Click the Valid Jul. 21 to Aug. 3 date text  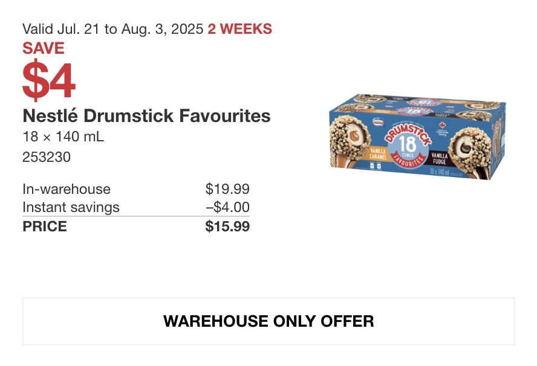point(113,29)
